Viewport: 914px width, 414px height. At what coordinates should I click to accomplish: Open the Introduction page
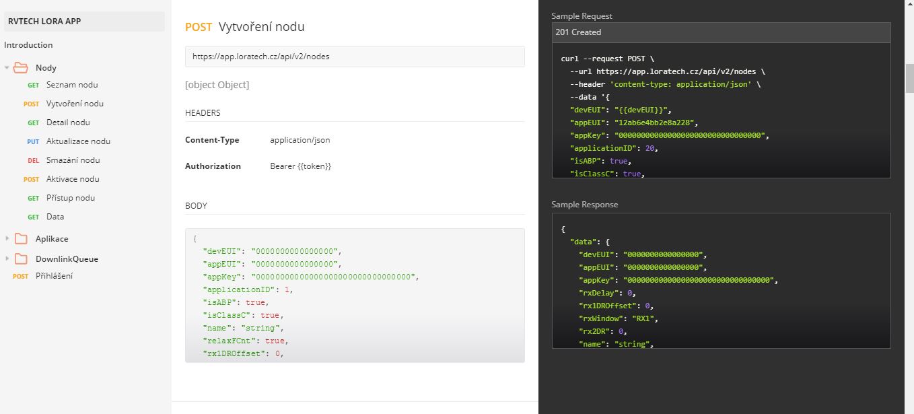coord(28,45)
